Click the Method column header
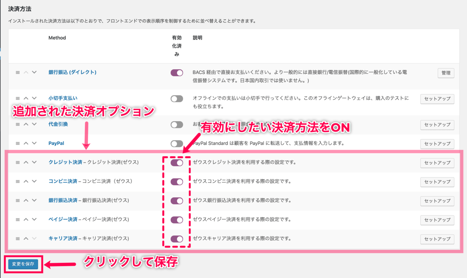 click(x=57, y=38)
